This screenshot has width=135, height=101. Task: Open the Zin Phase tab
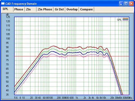click(45, 9)
